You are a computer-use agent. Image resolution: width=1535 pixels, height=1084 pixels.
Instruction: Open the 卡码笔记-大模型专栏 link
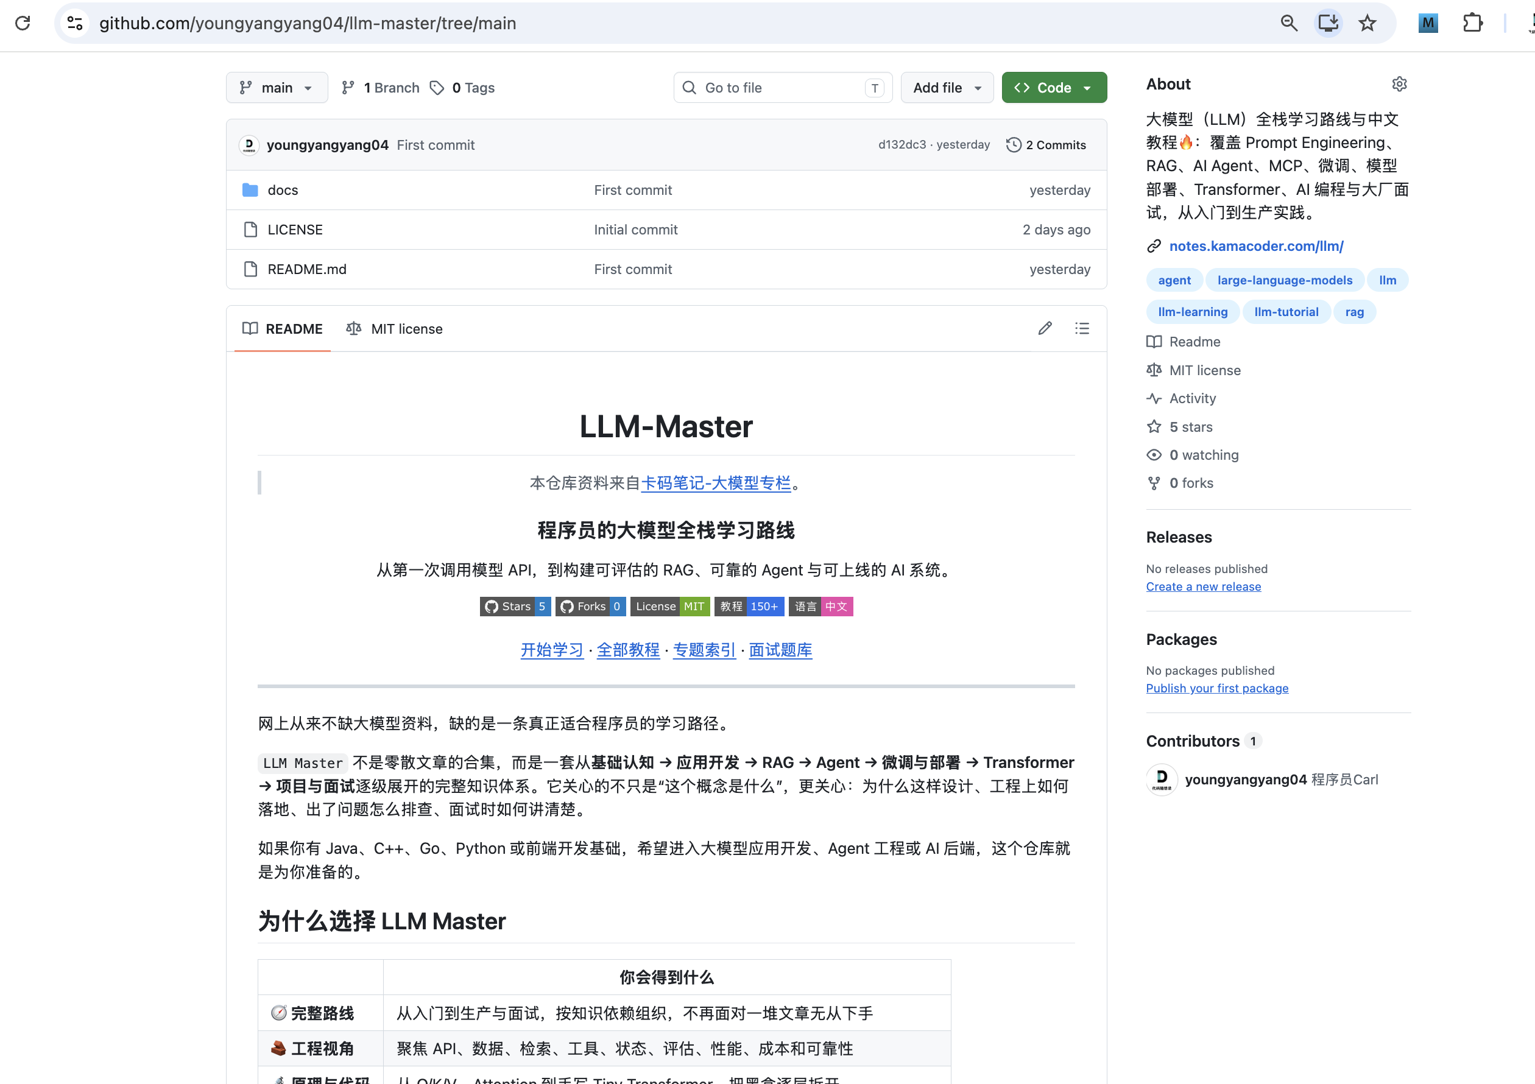coord(715,482)
